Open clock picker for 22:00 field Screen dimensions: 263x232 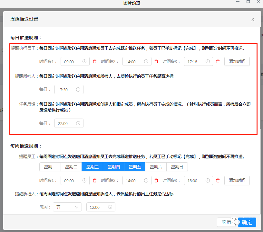tap(78, 123)
